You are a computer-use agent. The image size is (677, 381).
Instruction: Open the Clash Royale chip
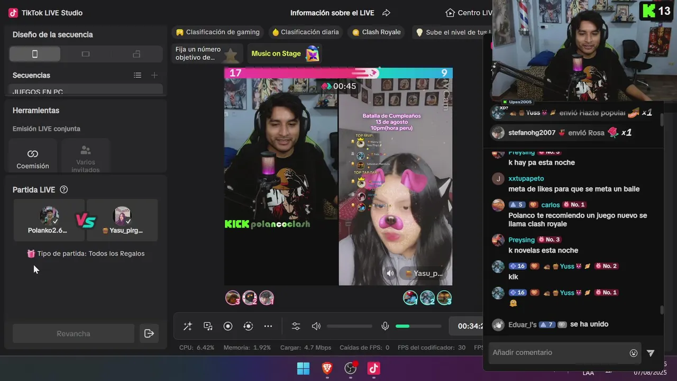(x=377, y=32)
